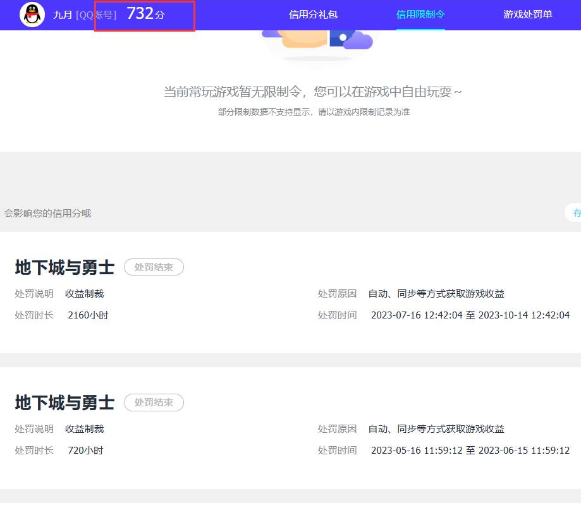This screenshot has height=515, width=581.
Task: Open the first 地下城与勇士 penalty record title
Action: point(64,266)
